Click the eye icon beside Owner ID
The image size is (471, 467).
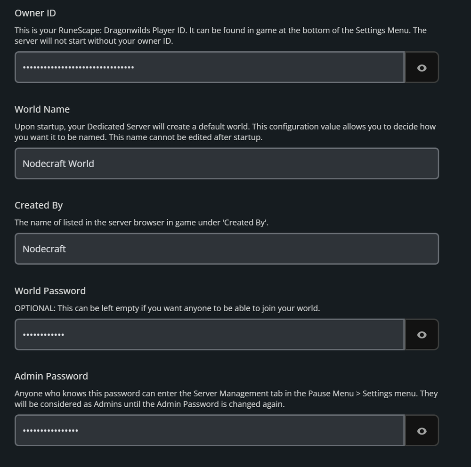(x=421, y=67)
